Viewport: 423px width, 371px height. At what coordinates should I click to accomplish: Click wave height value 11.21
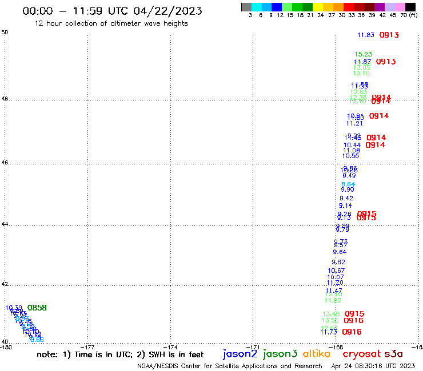(354, 124)
